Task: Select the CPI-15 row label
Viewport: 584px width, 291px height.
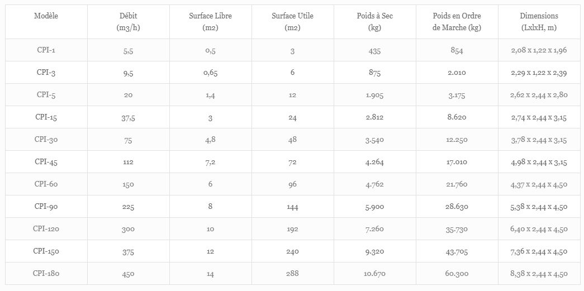Action: (46, 117)
